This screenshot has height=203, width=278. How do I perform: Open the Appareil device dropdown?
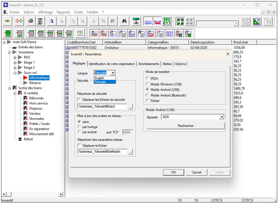pyautogui.click(x=221, y=116)
